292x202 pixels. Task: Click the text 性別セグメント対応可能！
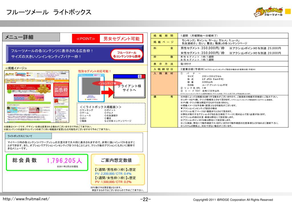pos(94,71)
